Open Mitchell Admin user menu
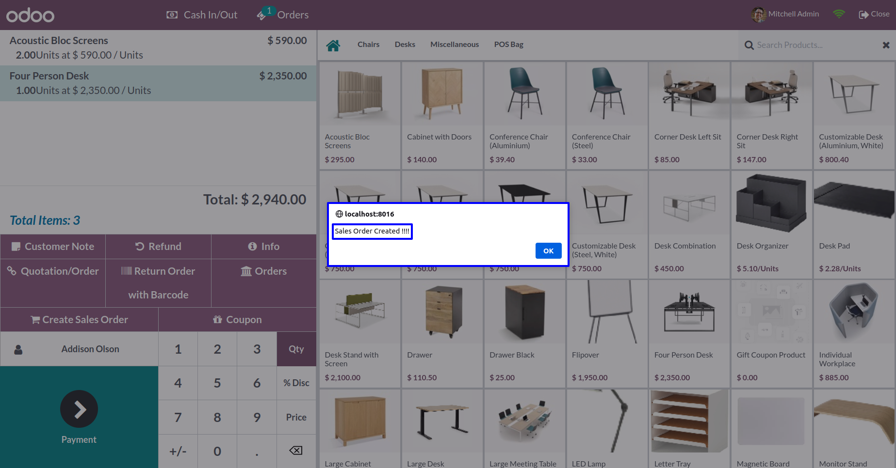 click(785, 14)
